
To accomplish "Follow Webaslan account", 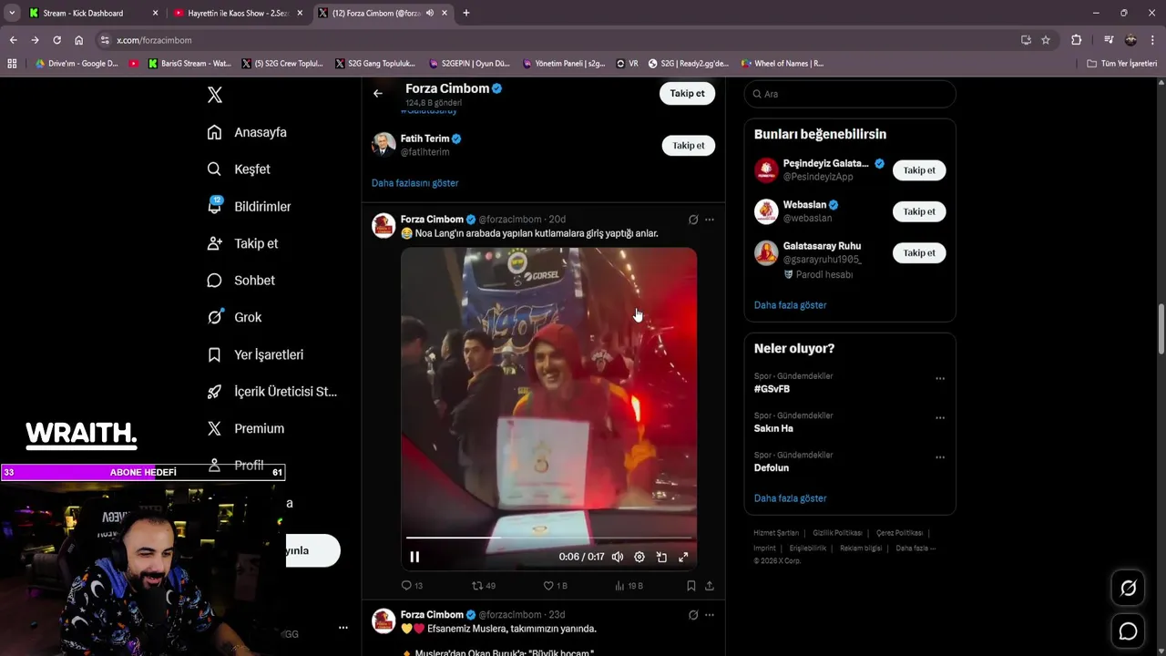I will click(x=919, y=211).
